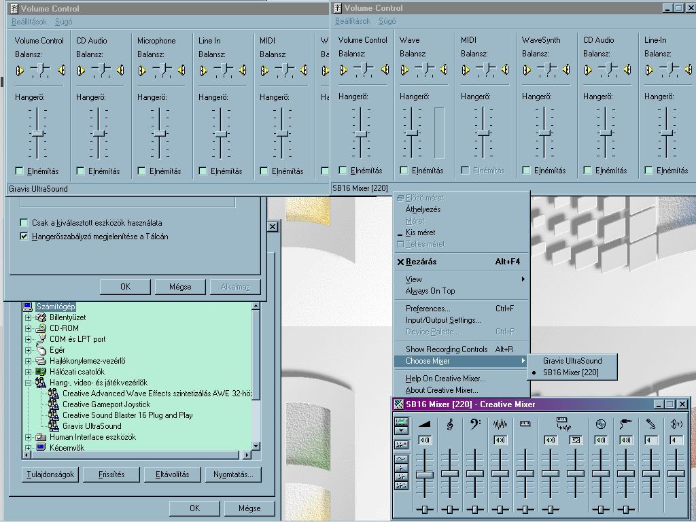
Task: Click the Tulajdonságok button
Action: [50, 474]
